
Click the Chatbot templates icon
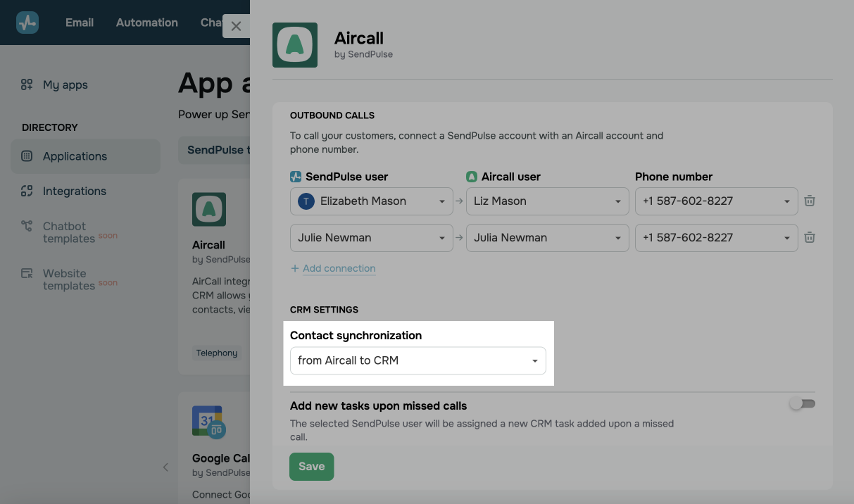27,226
